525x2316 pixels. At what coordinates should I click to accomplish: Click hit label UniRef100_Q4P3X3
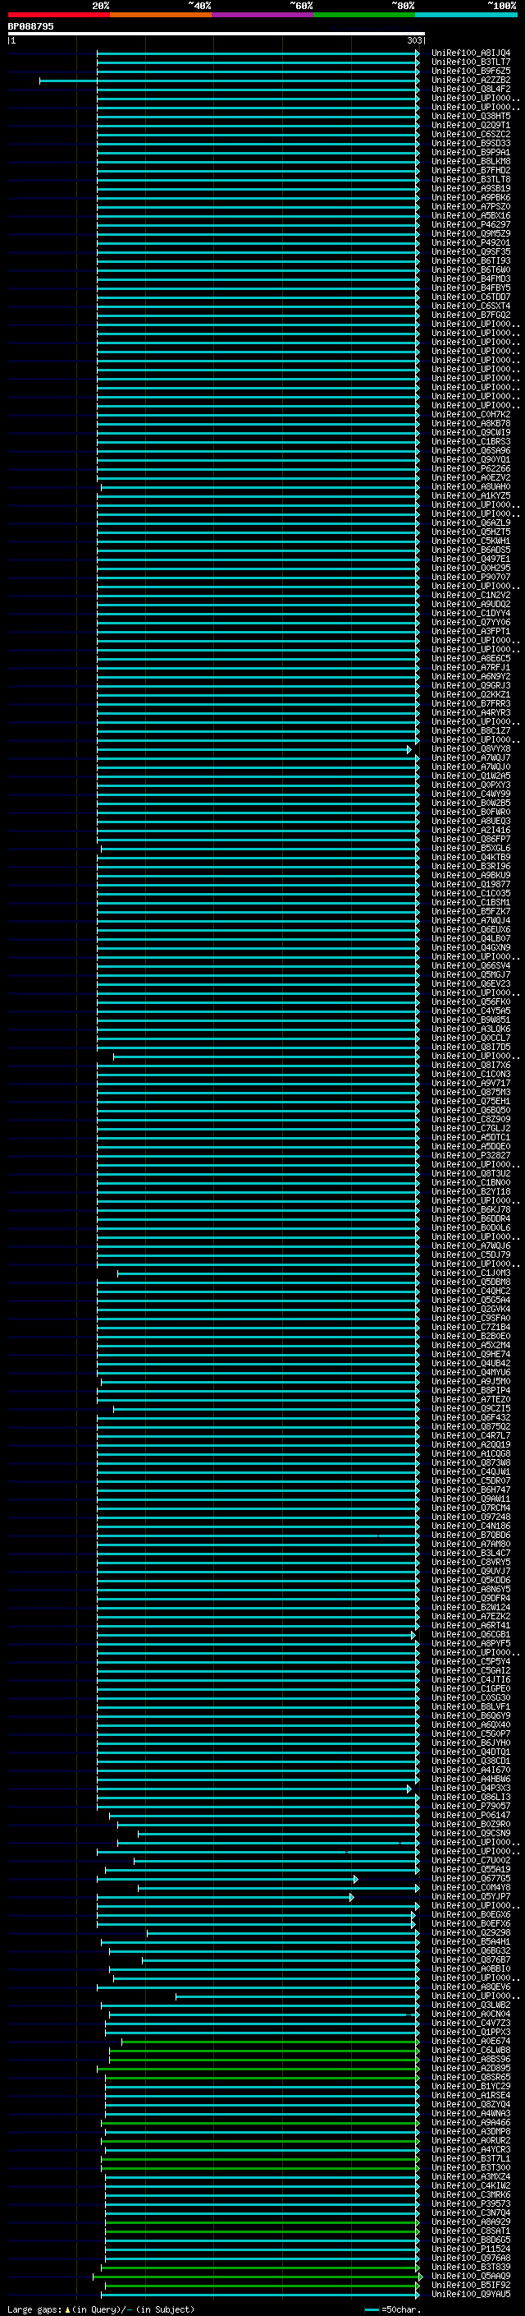click(470, 1789)
